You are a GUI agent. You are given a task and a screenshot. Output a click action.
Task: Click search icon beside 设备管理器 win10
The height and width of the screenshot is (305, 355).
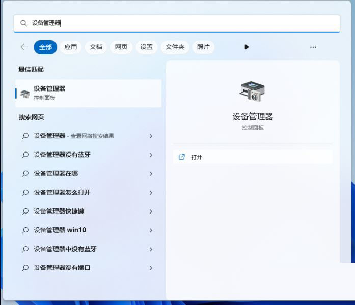click(x=25, y=230)
